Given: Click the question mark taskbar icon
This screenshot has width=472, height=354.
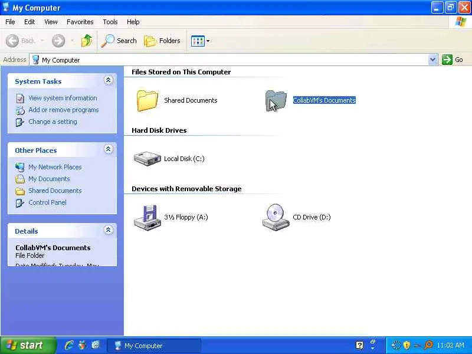Looking at the screenshot, I should pos(359,345).
